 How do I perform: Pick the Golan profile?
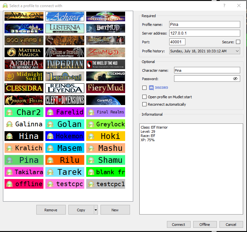tap(65, 124)
